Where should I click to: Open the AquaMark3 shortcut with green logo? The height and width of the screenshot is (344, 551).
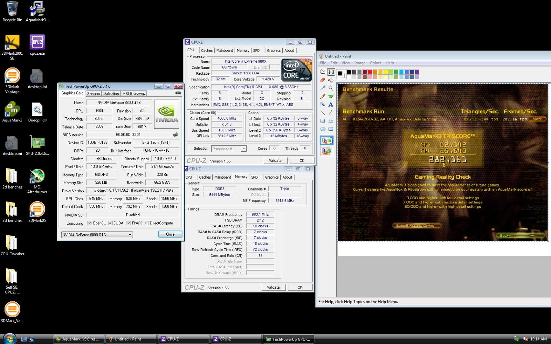click(12, 112)
